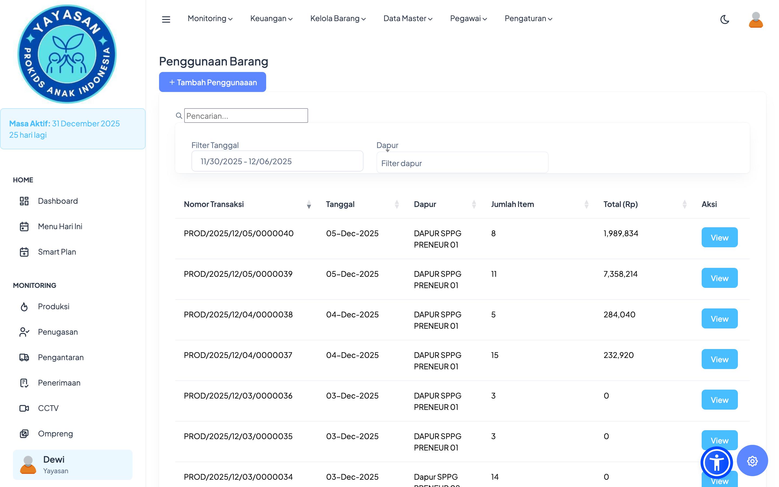Expand the Monitoring dropdown menu
This screenshot has width=779, height=487.
coord(210,19)
